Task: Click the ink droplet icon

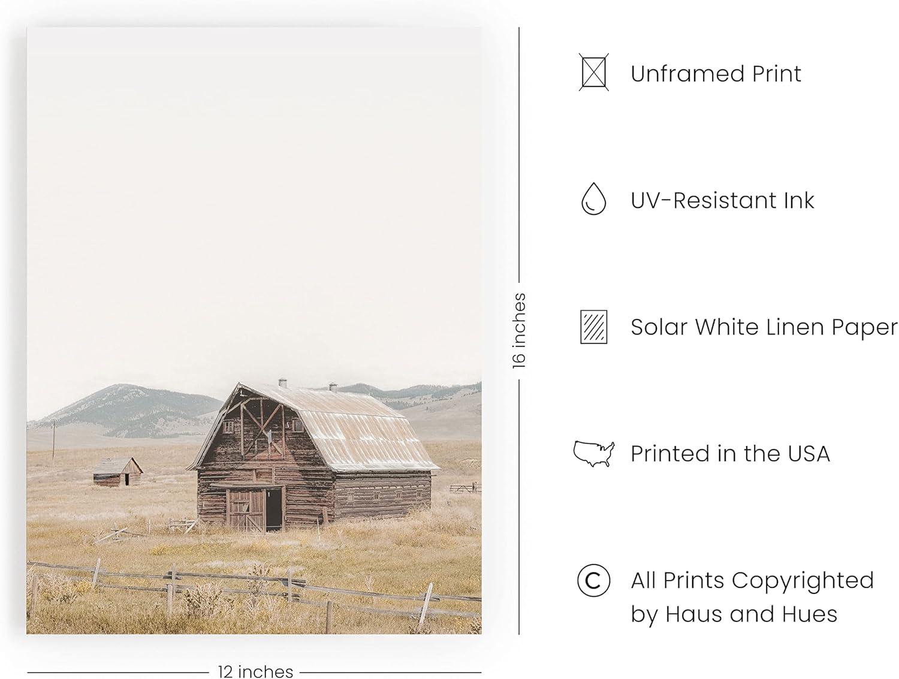Action: pyautogui.click(x=593, y=199)
